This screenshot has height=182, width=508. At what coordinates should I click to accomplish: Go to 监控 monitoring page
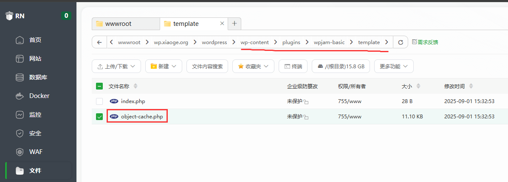[35, 115]
